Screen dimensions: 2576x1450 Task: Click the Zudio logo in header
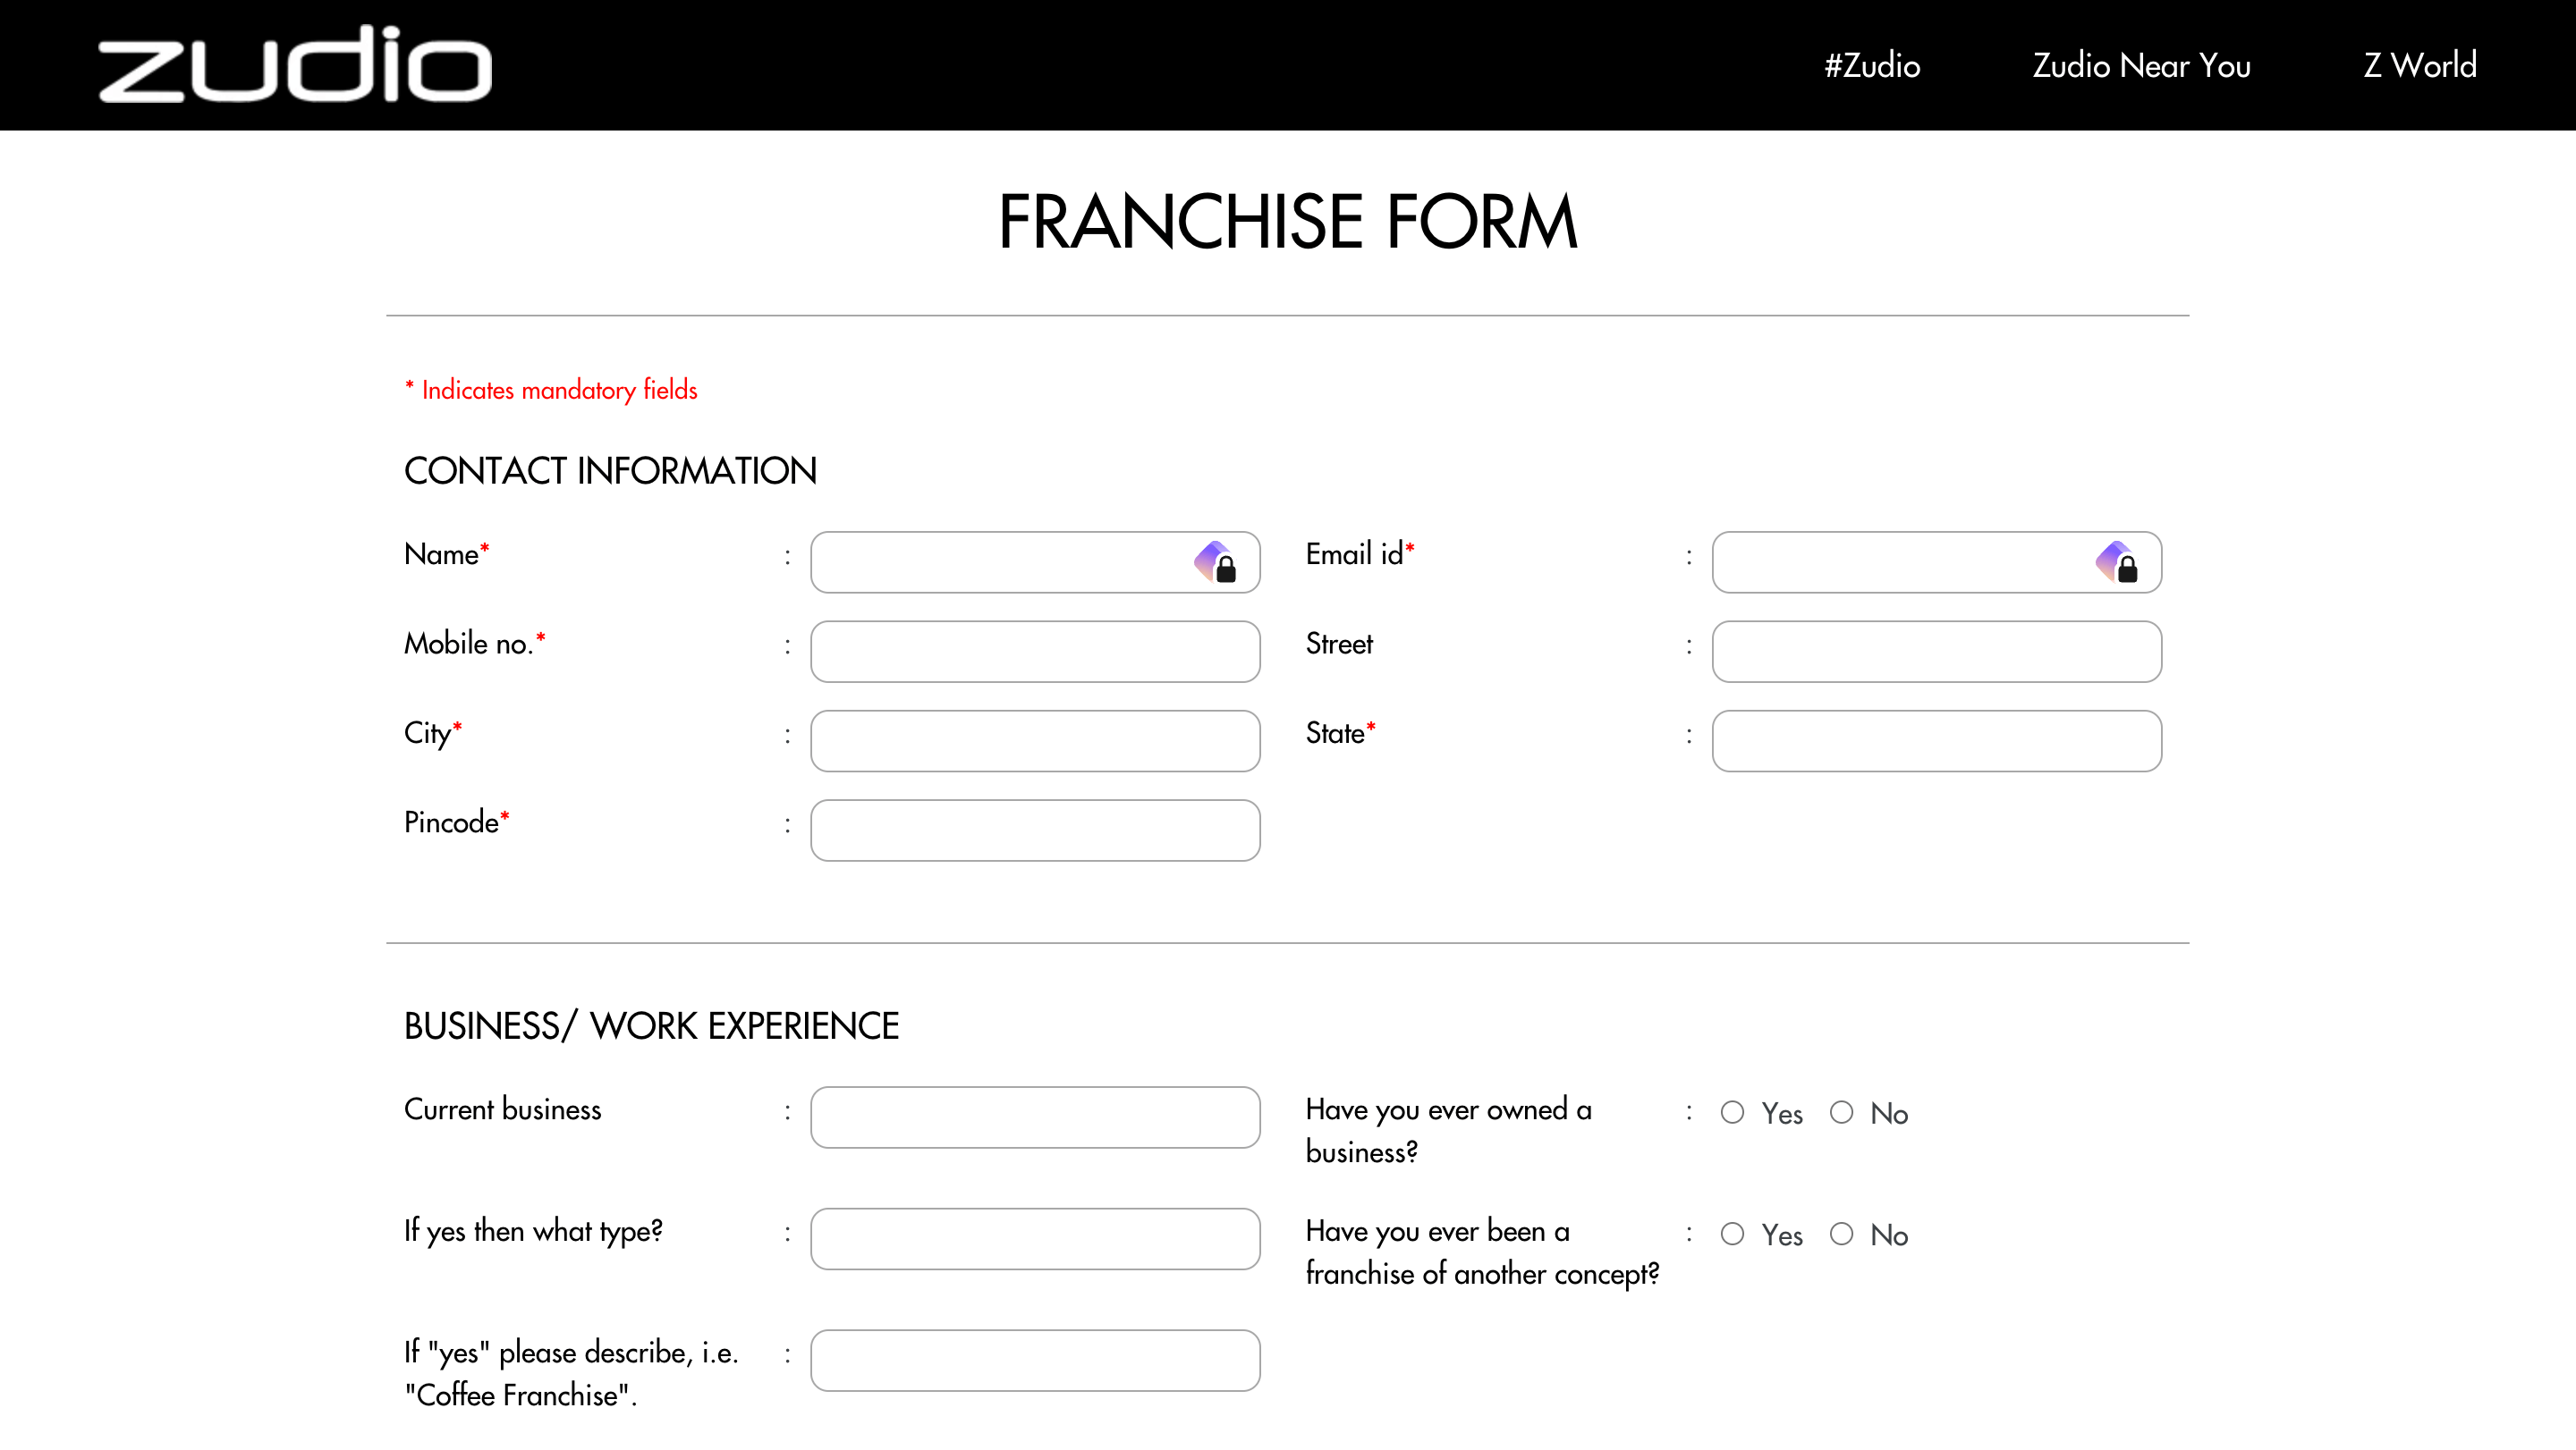(295, 64)
